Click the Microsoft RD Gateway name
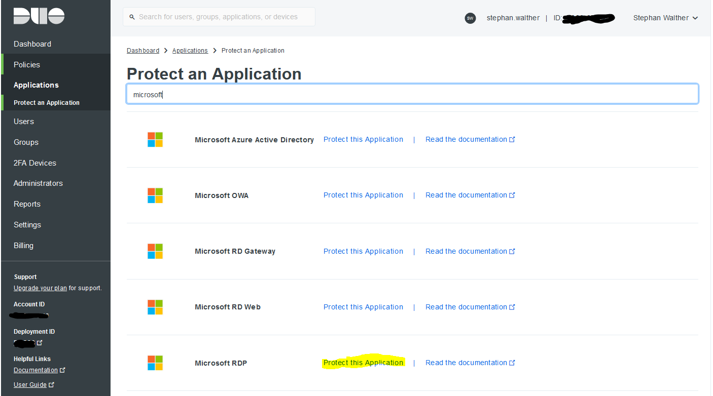The image size is (713, 396). pos(235,251)
